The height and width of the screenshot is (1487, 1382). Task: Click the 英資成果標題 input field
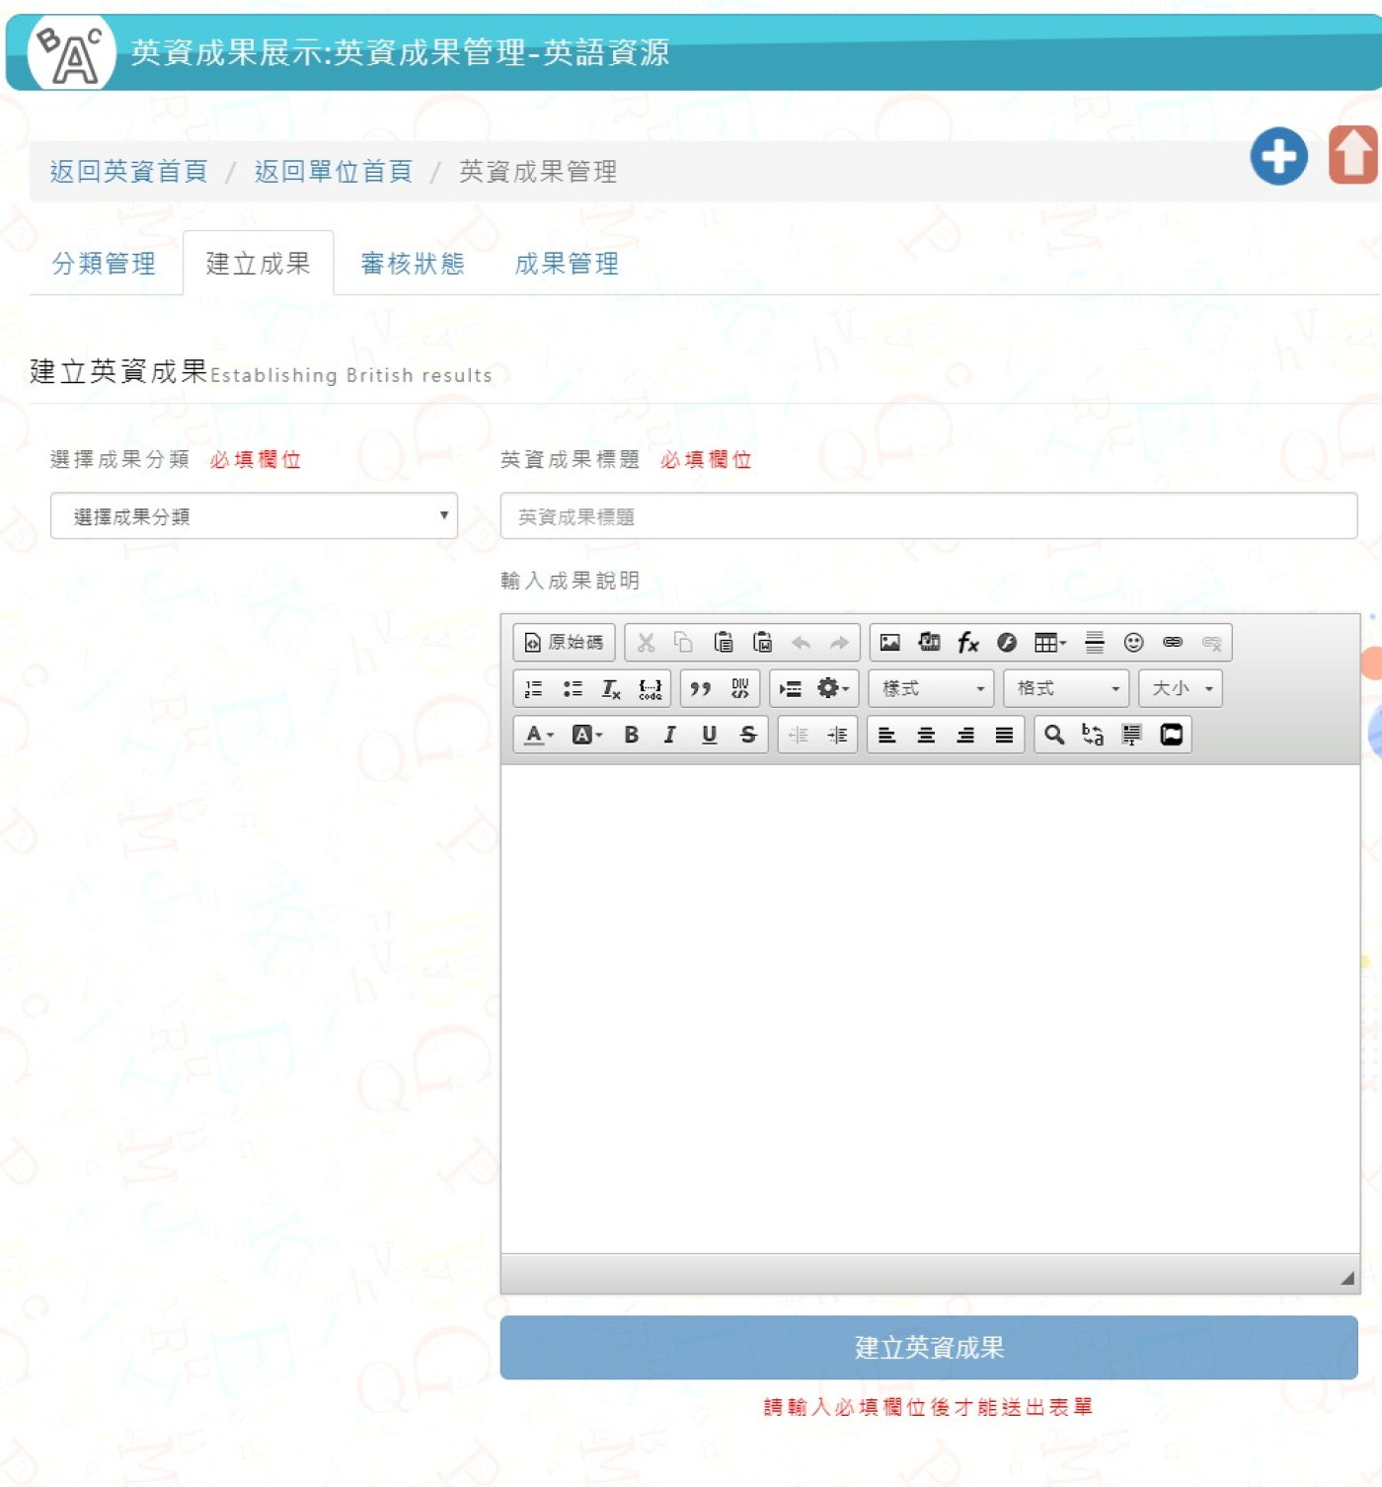tap(928, 516)
